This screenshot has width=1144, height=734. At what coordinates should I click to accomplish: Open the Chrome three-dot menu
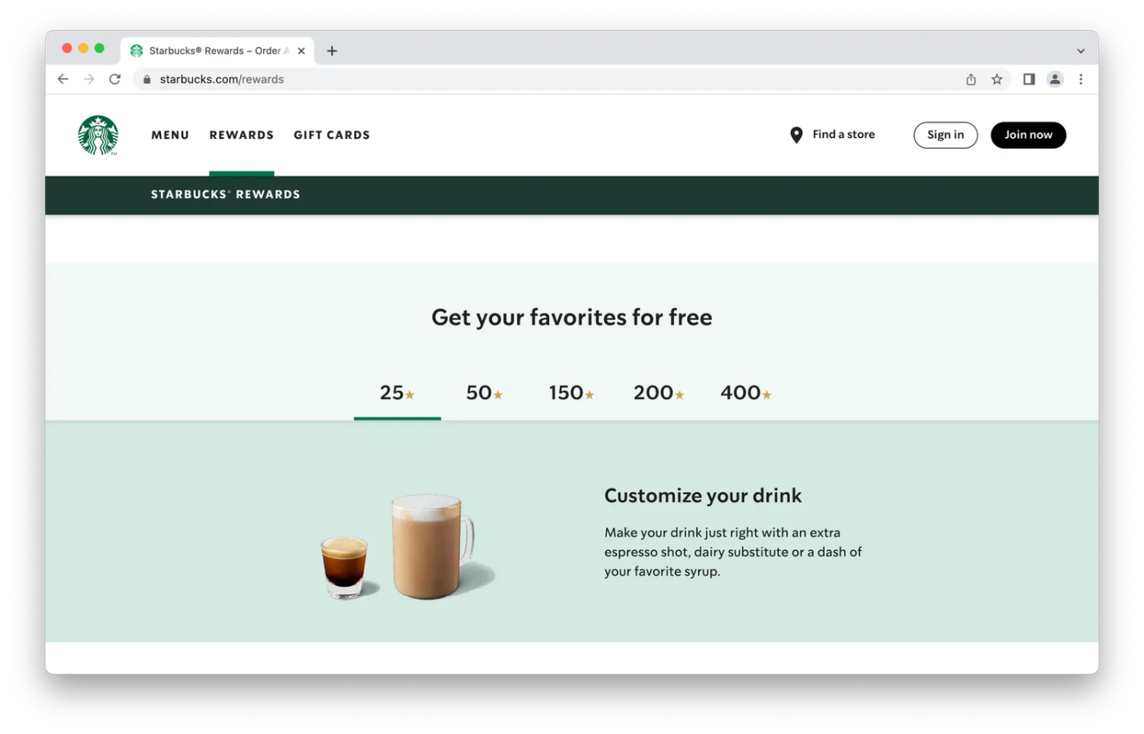pos(1081,79)
